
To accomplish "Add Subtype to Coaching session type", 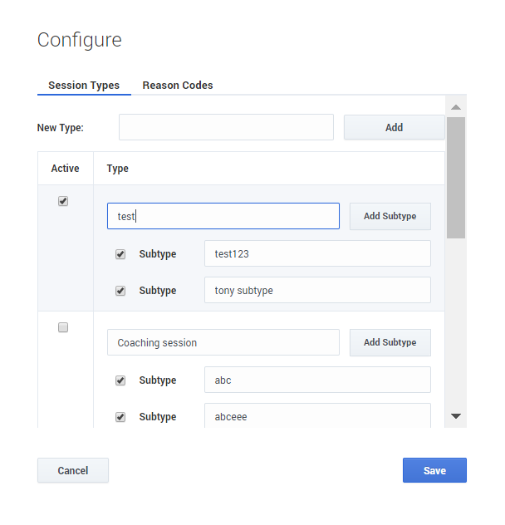I will click(390, 342).
